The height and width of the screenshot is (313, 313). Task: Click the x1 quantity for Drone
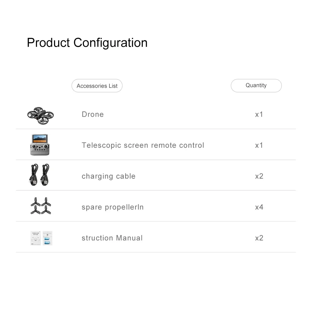[x=259, y=115]
